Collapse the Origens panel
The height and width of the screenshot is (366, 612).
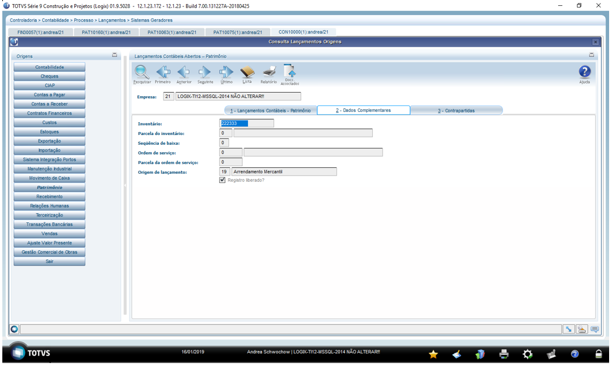[114, 55]
